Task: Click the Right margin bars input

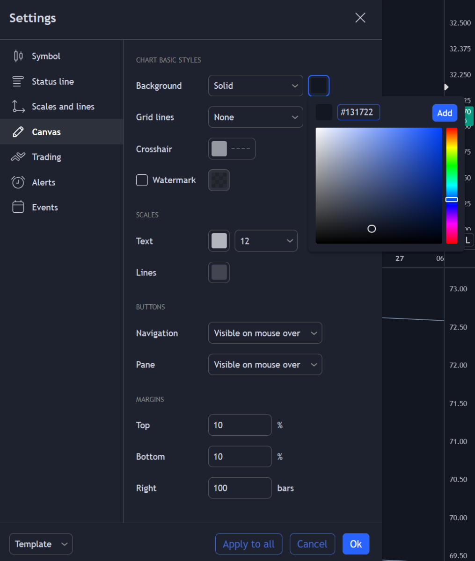Action: coord(240,488)
